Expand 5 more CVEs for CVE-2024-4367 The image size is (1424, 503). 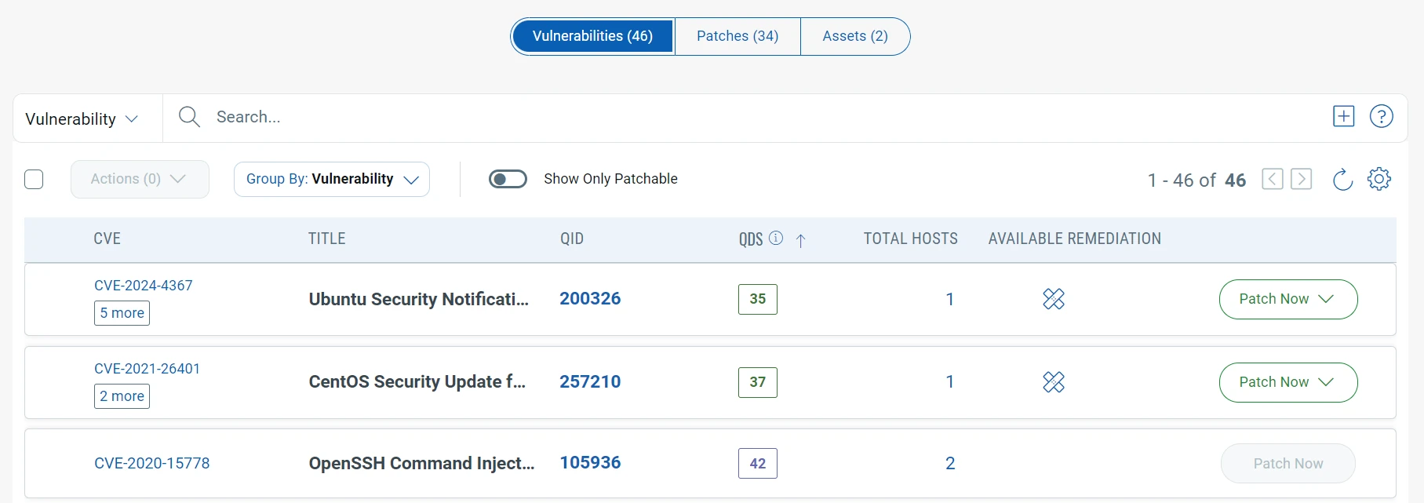(122, 313)
